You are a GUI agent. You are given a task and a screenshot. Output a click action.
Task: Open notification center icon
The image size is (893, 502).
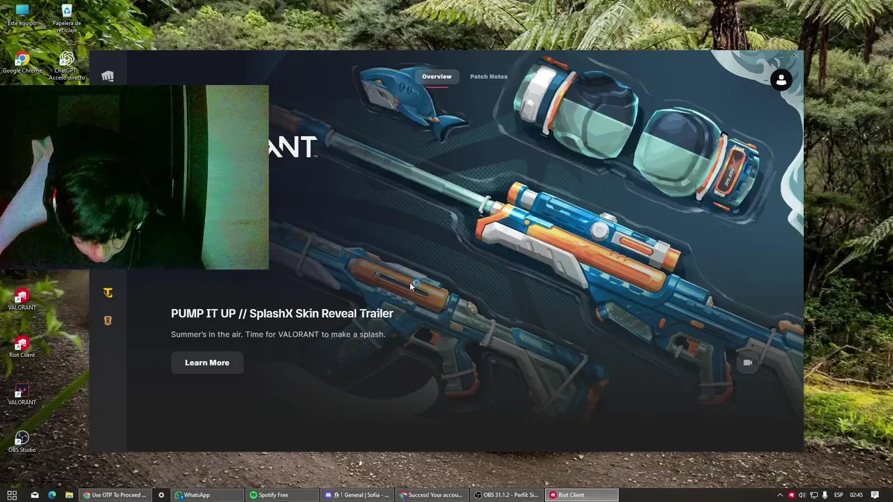point(875,495)
